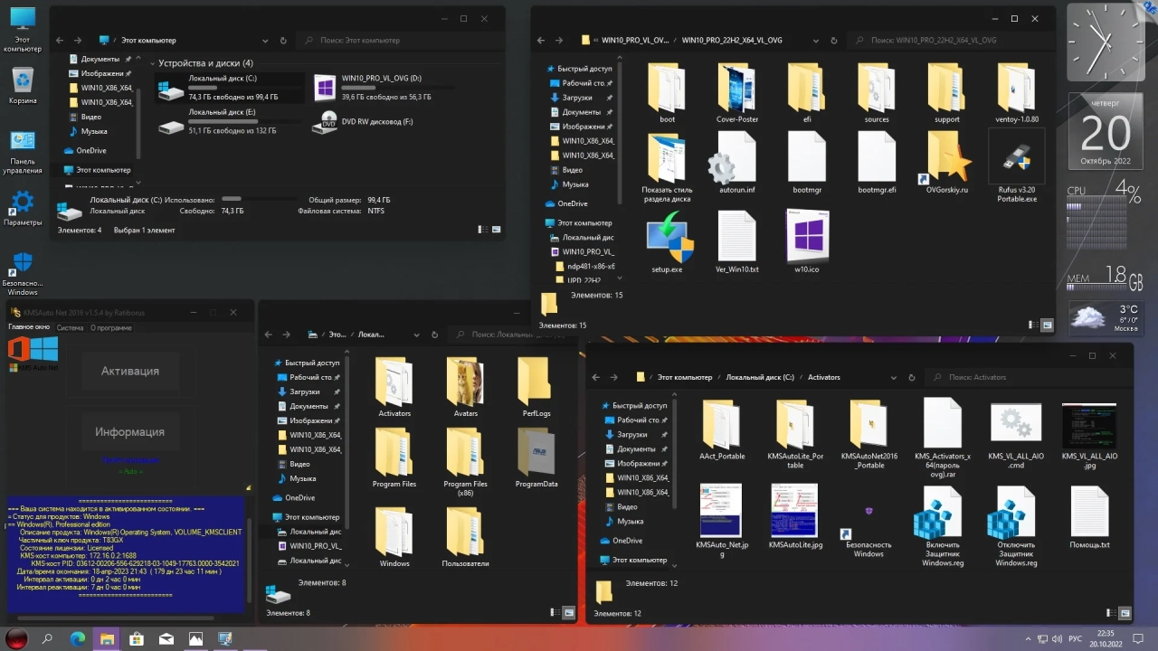Open address dropdown in Activators window
This screenshot has height=651, width=1158.
click(x=893, y=377)
